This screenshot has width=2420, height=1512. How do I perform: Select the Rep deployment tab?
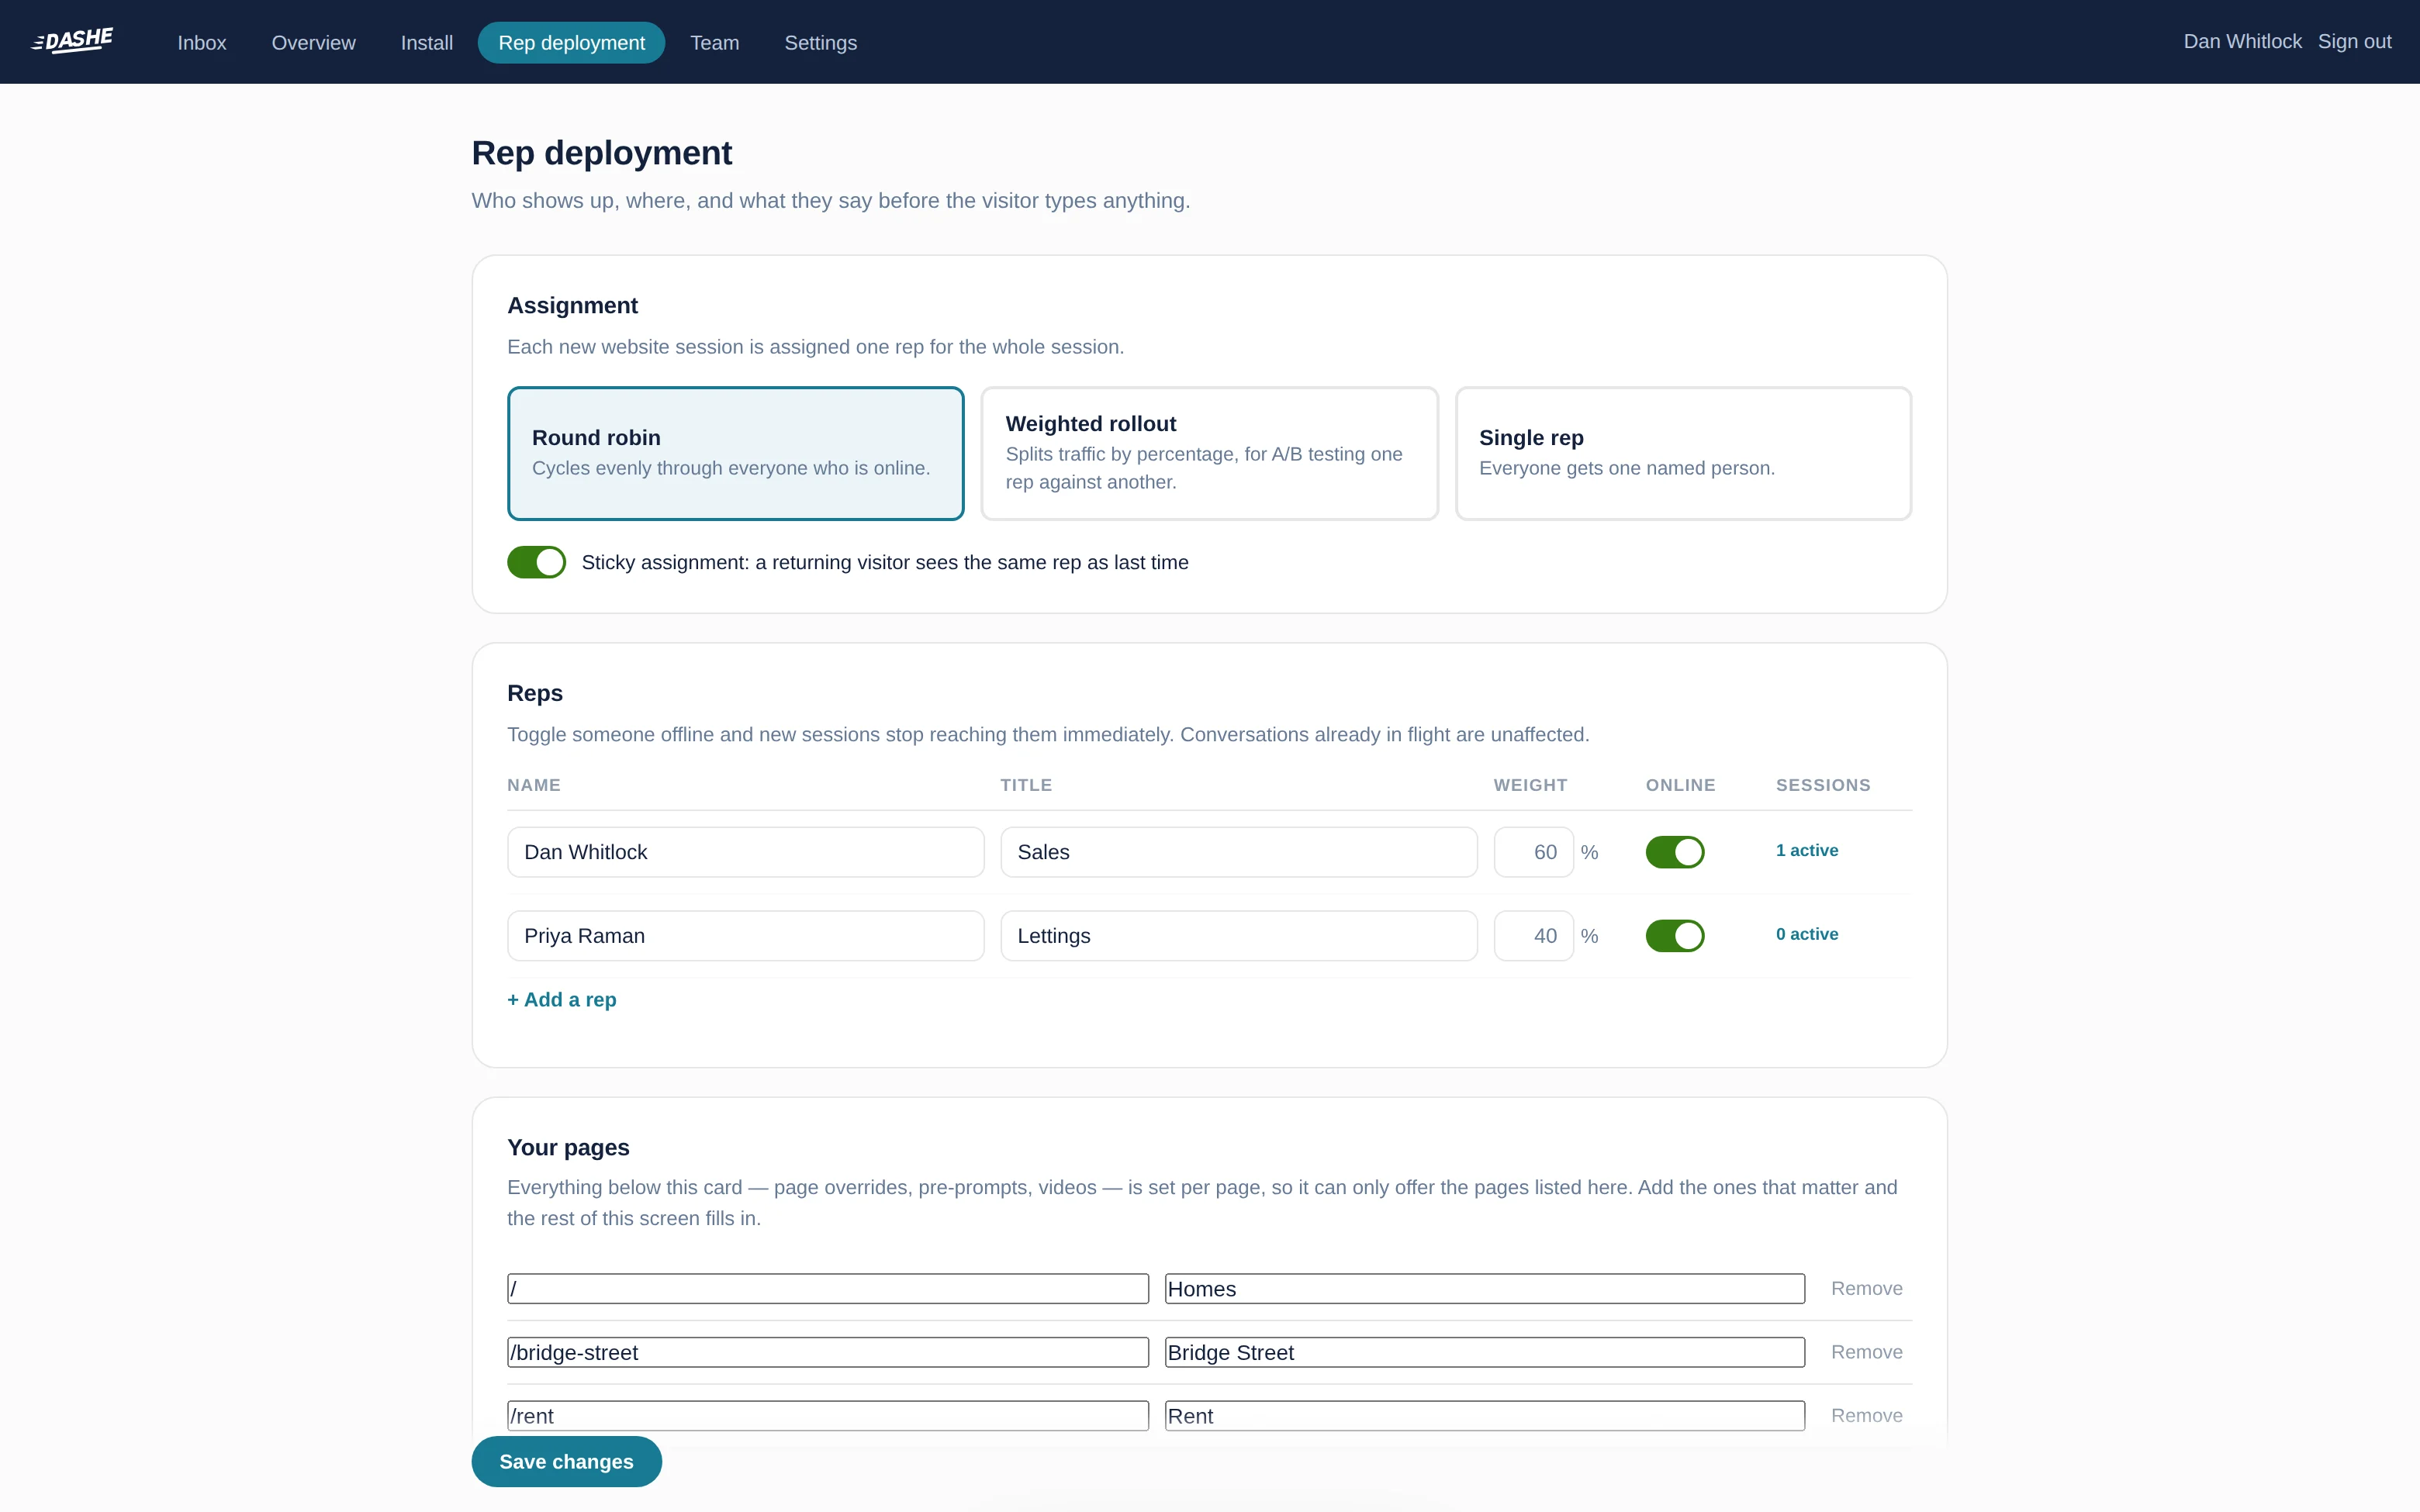tap(571, 43)
